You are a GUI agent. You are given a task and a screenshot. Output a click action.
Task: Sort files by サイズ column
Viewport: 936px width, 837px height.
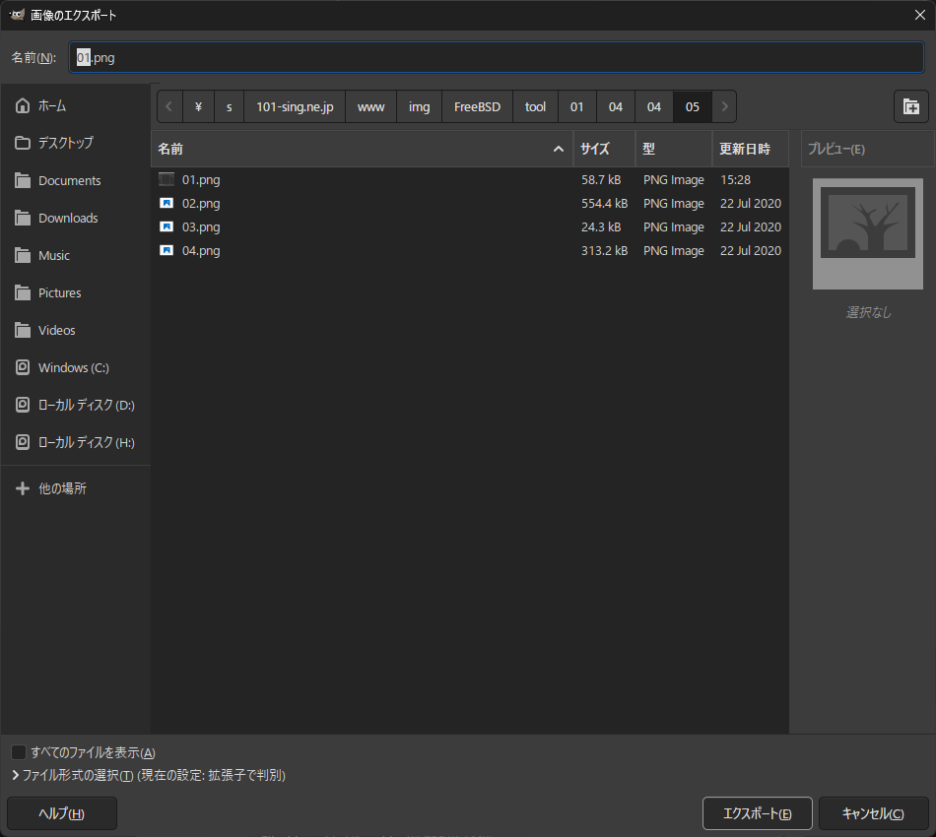pos(604,149)
